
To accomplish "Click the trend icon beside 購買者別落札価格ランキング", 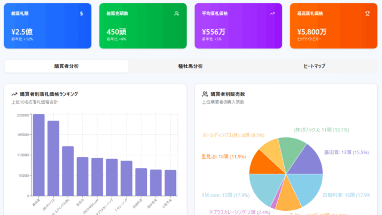I will [14, 94].
